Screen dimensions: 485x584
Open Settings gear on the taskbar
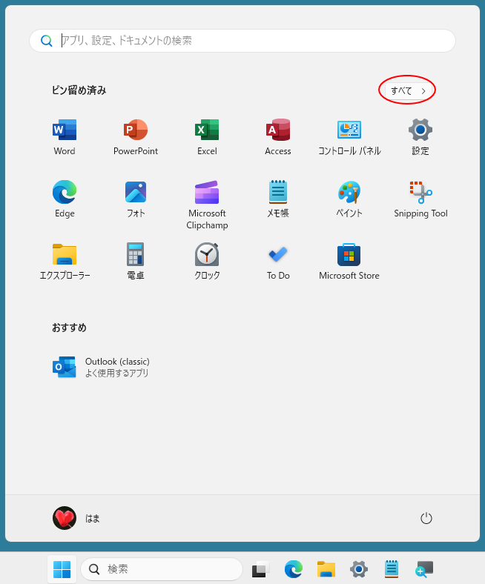359,569
